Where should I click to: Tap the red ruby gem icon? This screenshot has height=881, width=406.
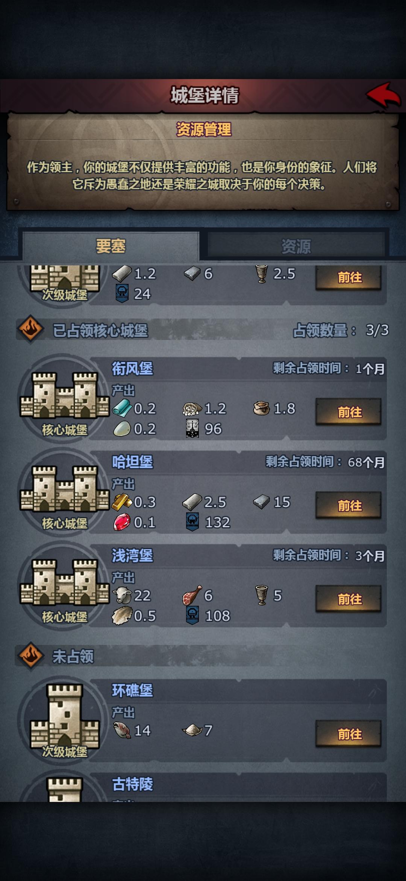coord(122,523)
